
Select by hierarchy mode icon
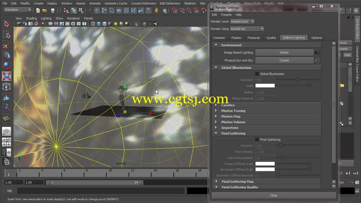point(66,10)
